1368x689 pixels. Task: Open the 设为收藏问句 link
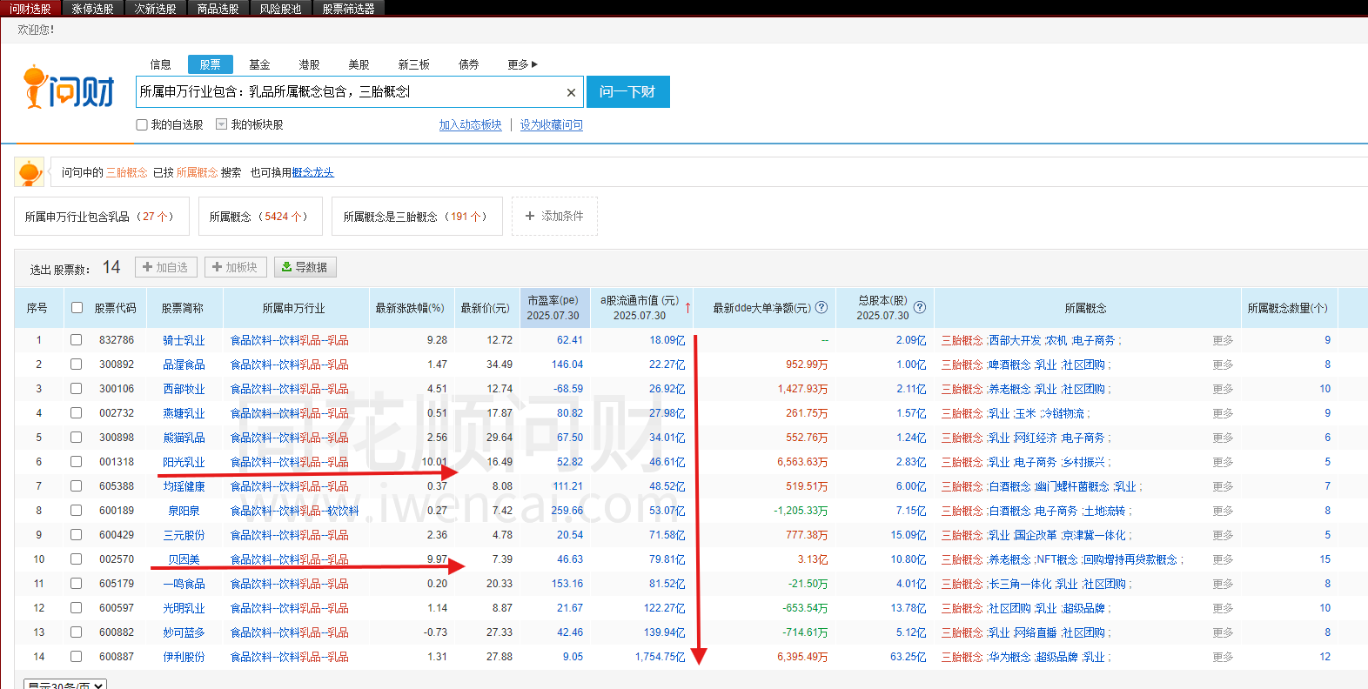[552, 125]
